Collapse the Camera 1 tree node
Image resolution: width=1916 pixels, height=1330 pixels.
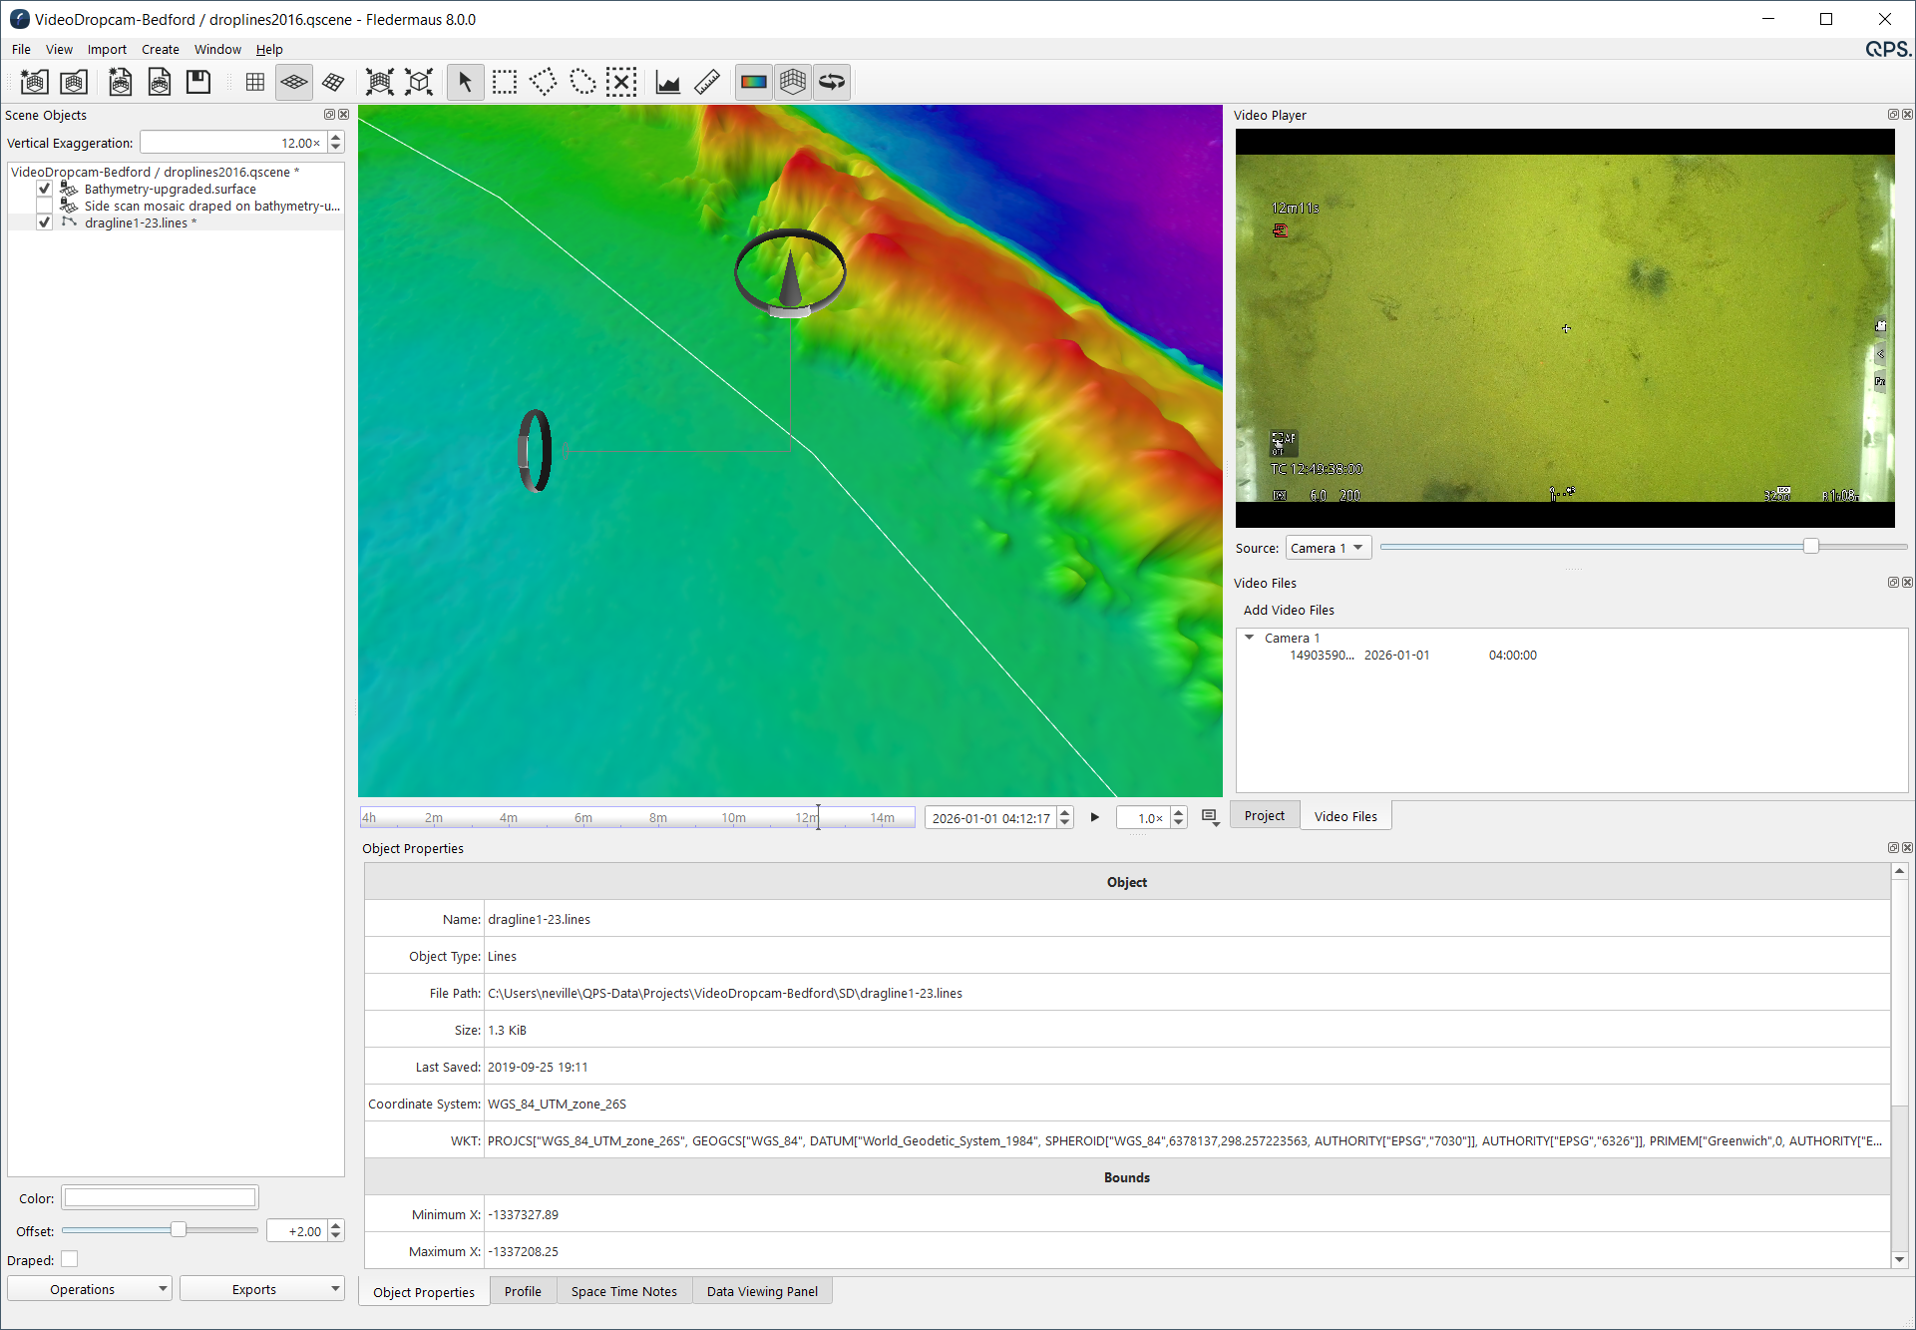pyautogui.click(x=1249, y=638)
